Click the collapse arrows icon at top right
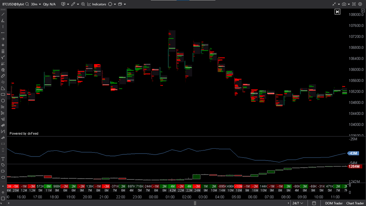Viewport: 366px width, 206px height. (x=334, y=4)
